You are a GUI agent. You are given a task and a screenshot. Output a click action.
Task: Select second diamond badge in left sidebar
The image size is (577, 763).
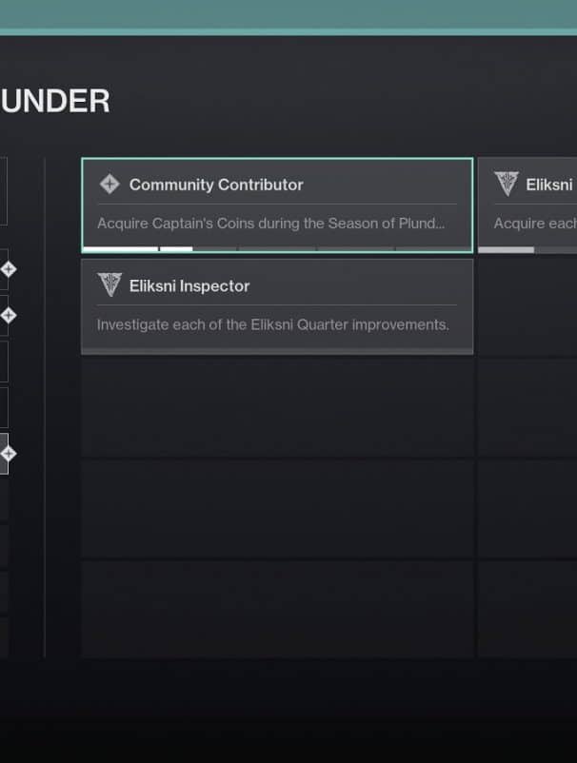pos(8,315)
